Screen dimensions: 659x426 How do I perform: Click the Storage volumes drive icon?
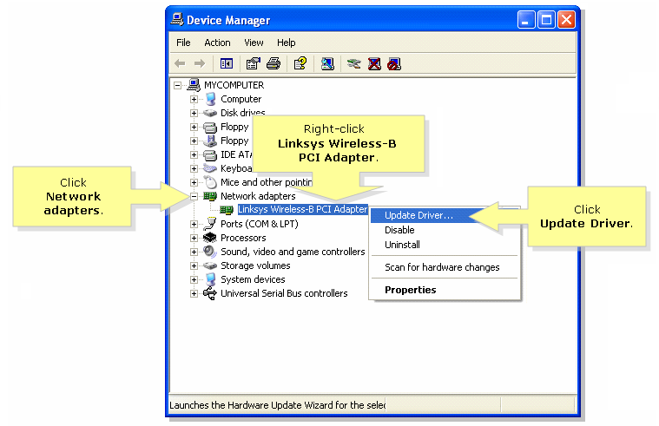point(210,266)
